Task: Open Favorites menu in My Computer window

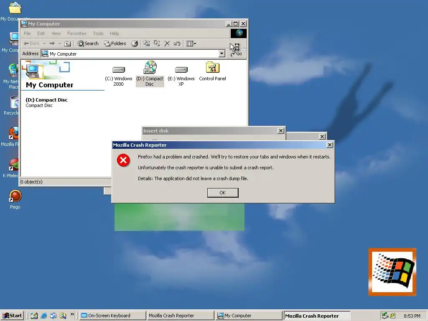Action: pyautogui.click(x=77, y=33)
